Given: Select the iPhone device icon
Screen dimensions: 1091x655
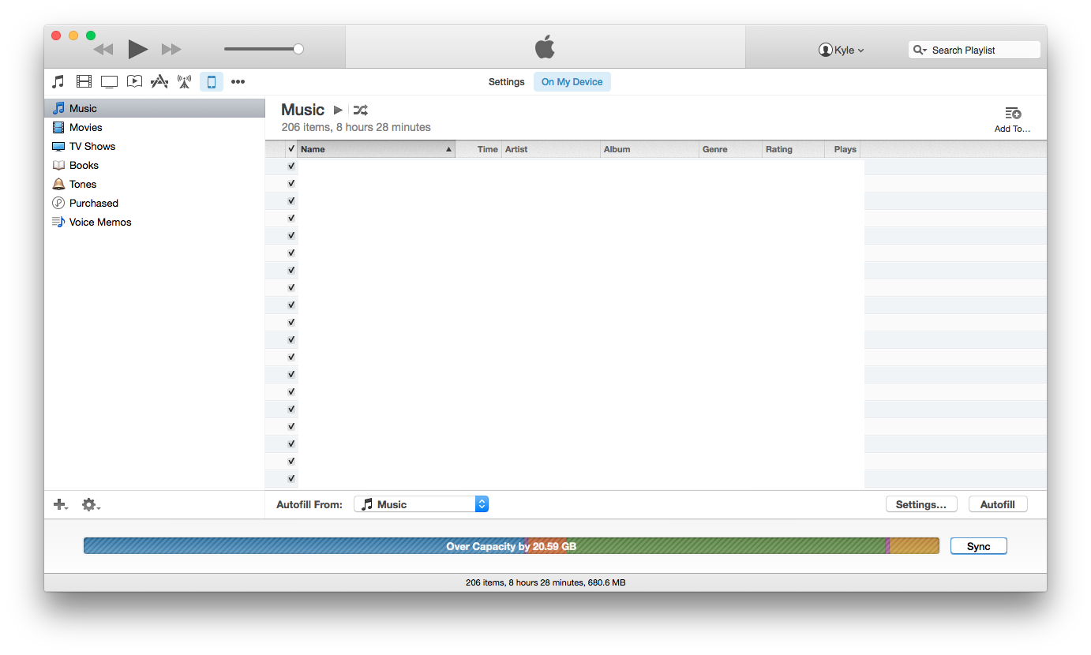Looking at the screenshot, I should point(211,81).
